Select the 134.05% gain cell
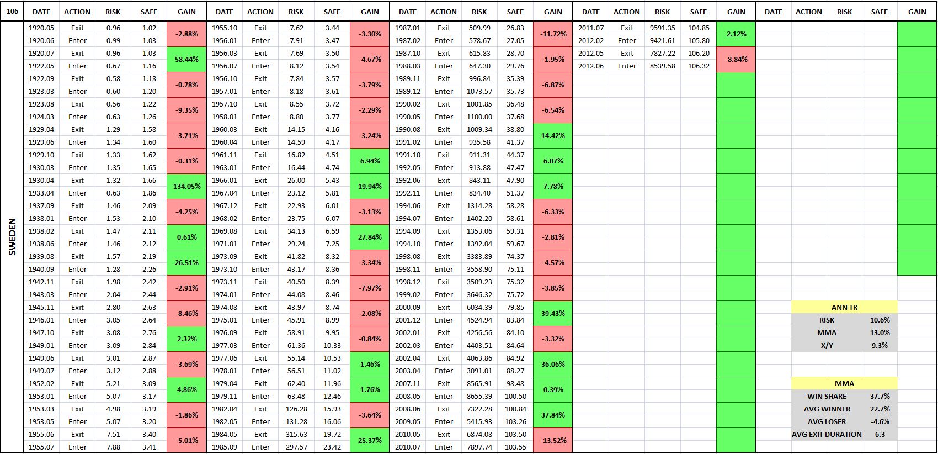This screenshot has height=454, width=938. tap(186, 187)
